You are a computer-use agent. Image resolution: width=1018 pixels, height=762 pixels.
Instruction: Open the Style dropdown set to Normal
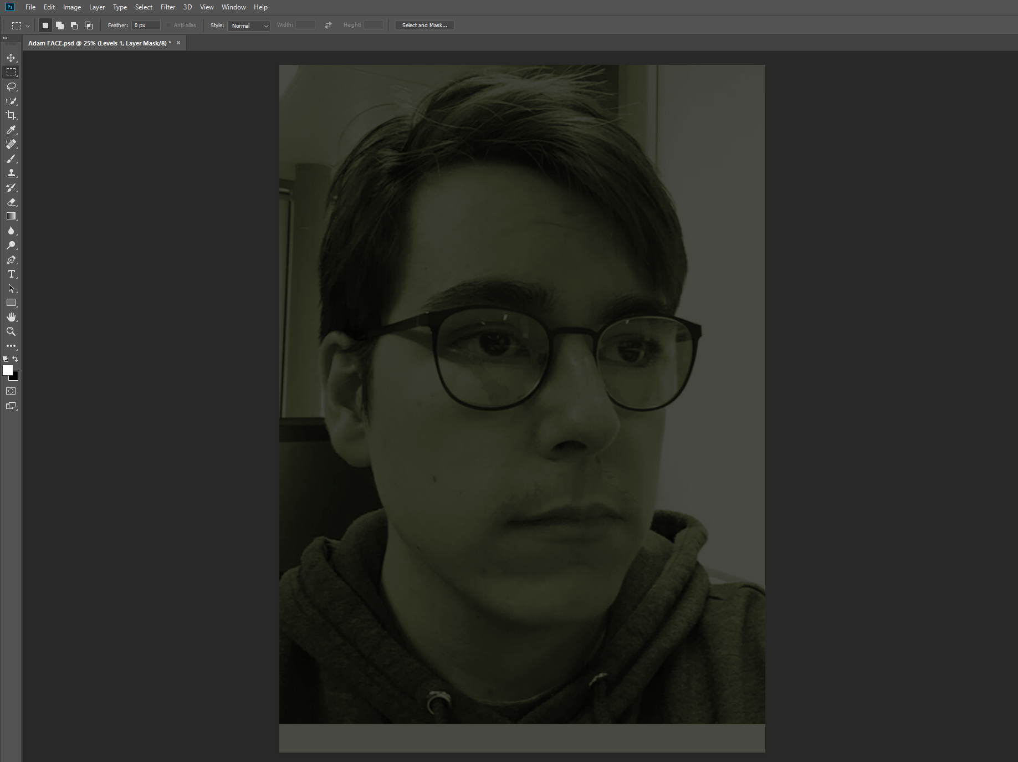249,25
